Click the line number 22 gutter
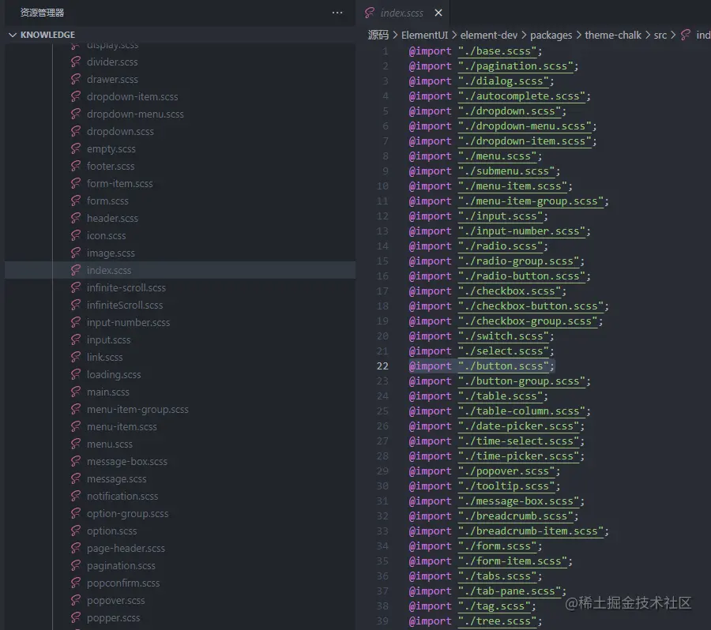This screenshot has height=630, width=711. pyautogui.click(x=382, y=366)
